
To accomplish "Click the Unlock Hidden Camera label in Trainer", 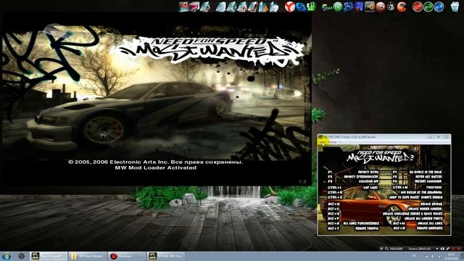I will (x=425, y=209).
